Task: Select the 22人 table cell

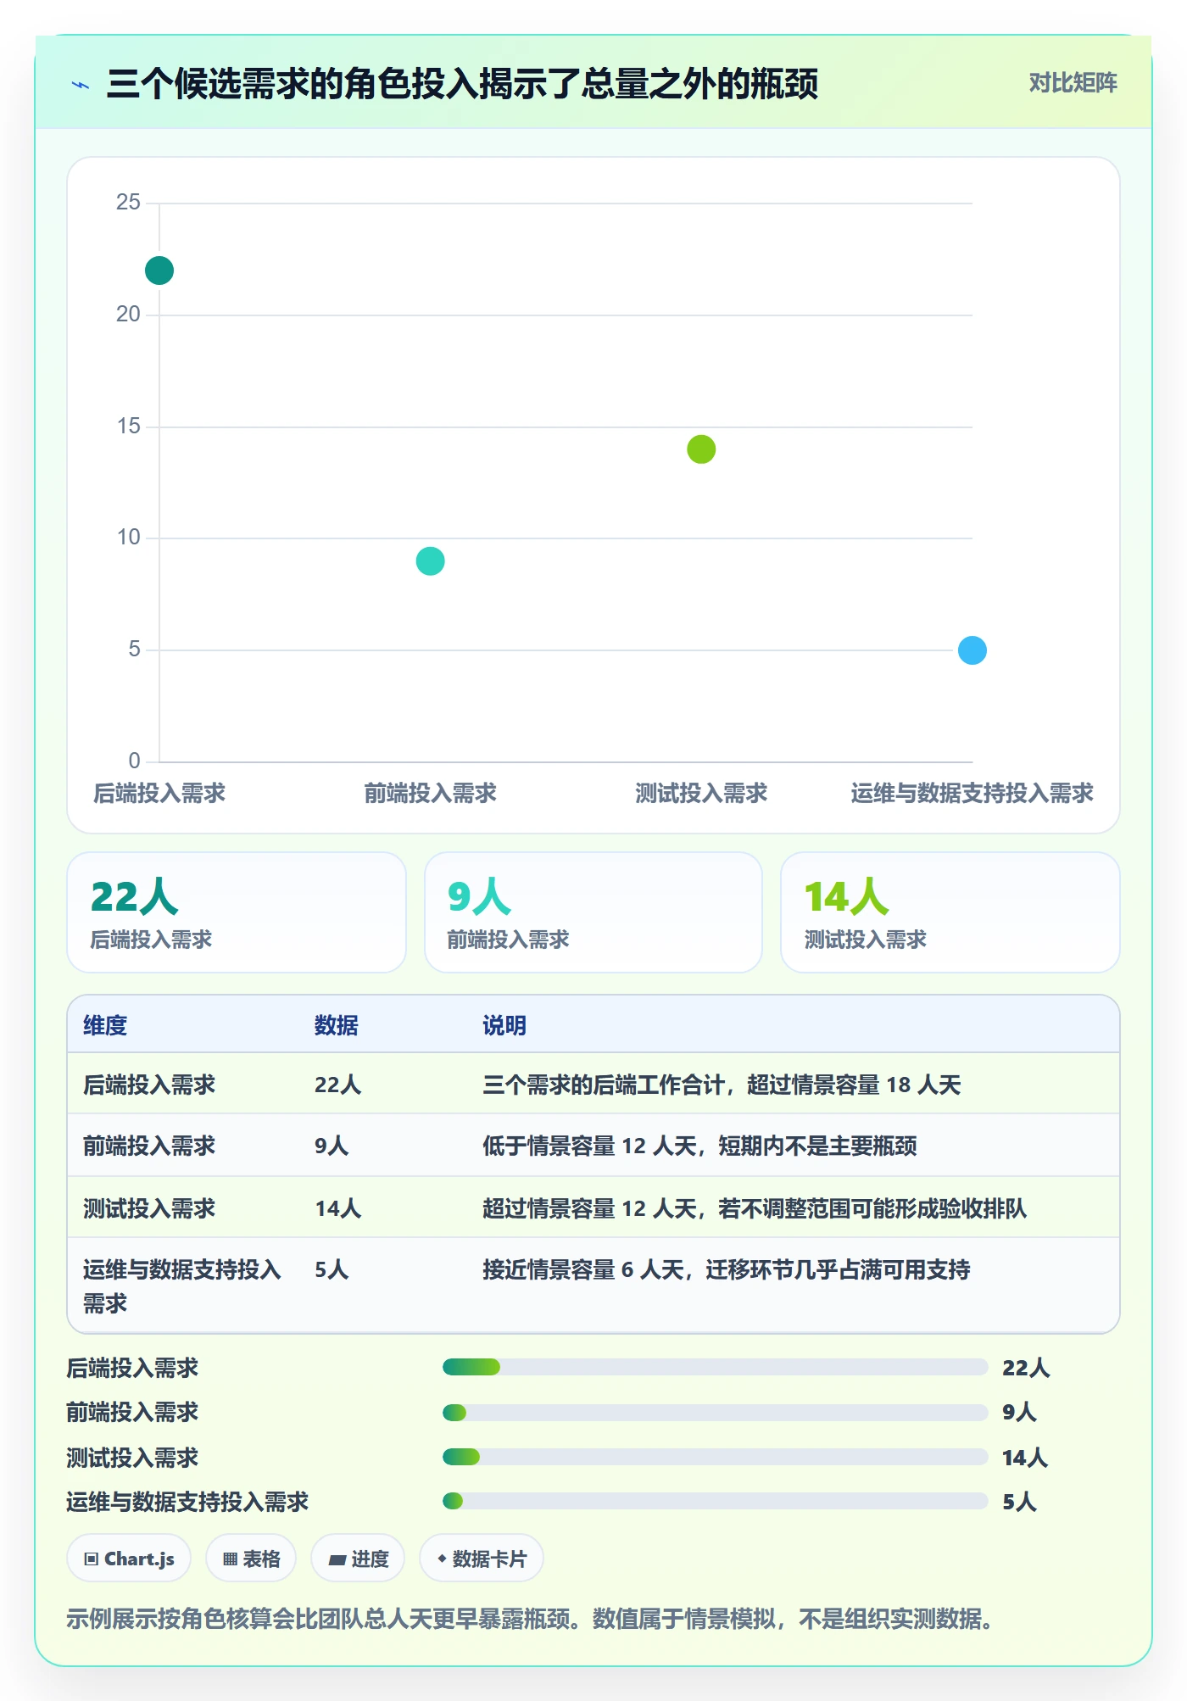Action: tap(338, 1085)
